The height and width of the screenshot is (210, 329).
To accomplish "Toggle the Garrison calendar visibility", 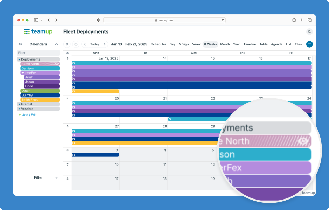I will pos(40,68).
